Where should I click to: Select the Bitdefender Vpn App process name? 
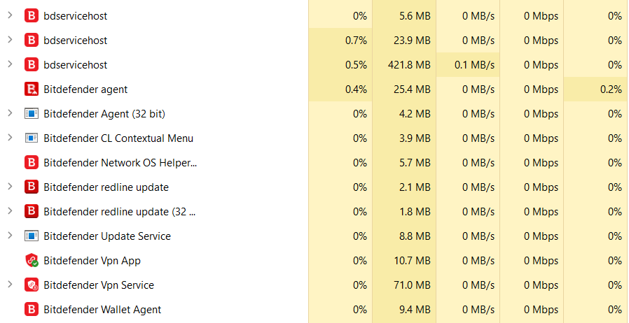click(92, 261)
